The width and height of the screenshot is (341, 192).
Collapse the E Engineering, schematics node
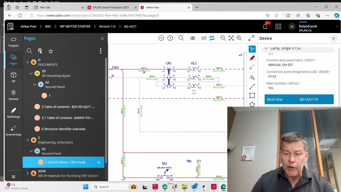coord(28,140)
